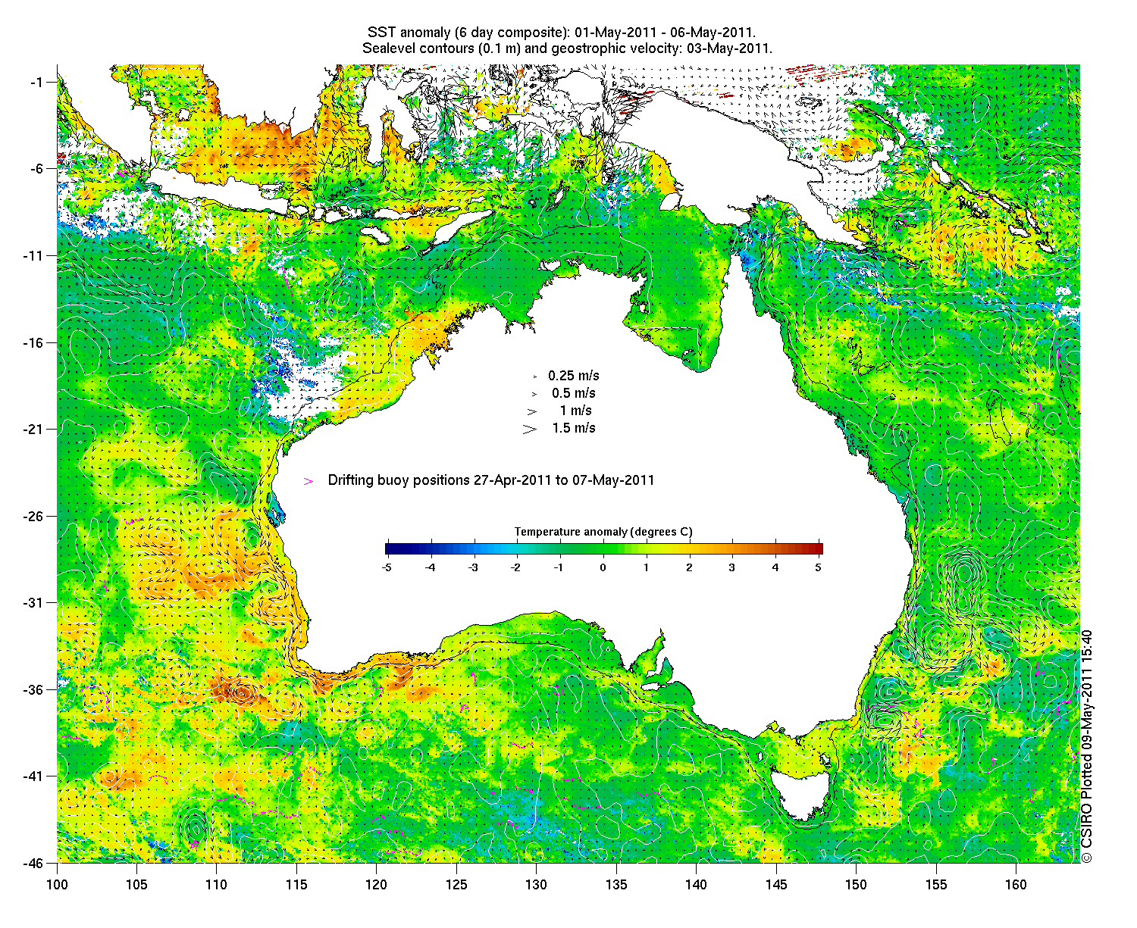Click longitude axis label 135

[x=616, y=885]
